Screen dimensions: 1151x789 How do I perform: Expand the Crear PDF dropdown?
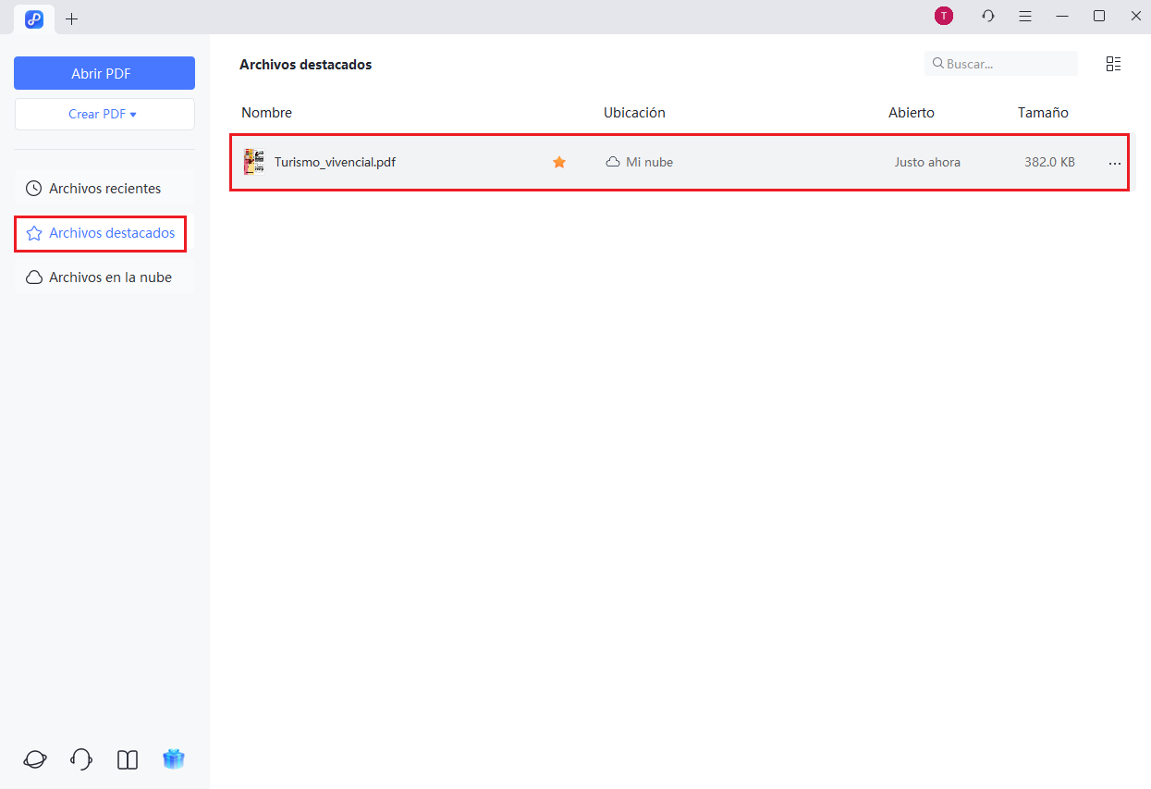[x=104, y=115]
